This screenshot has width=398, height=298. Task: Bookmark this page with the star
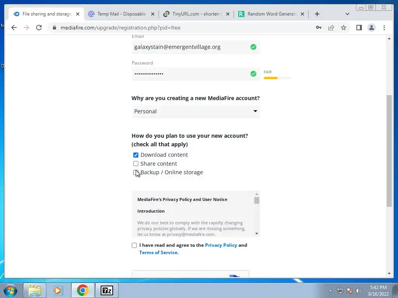pos(344,28)
